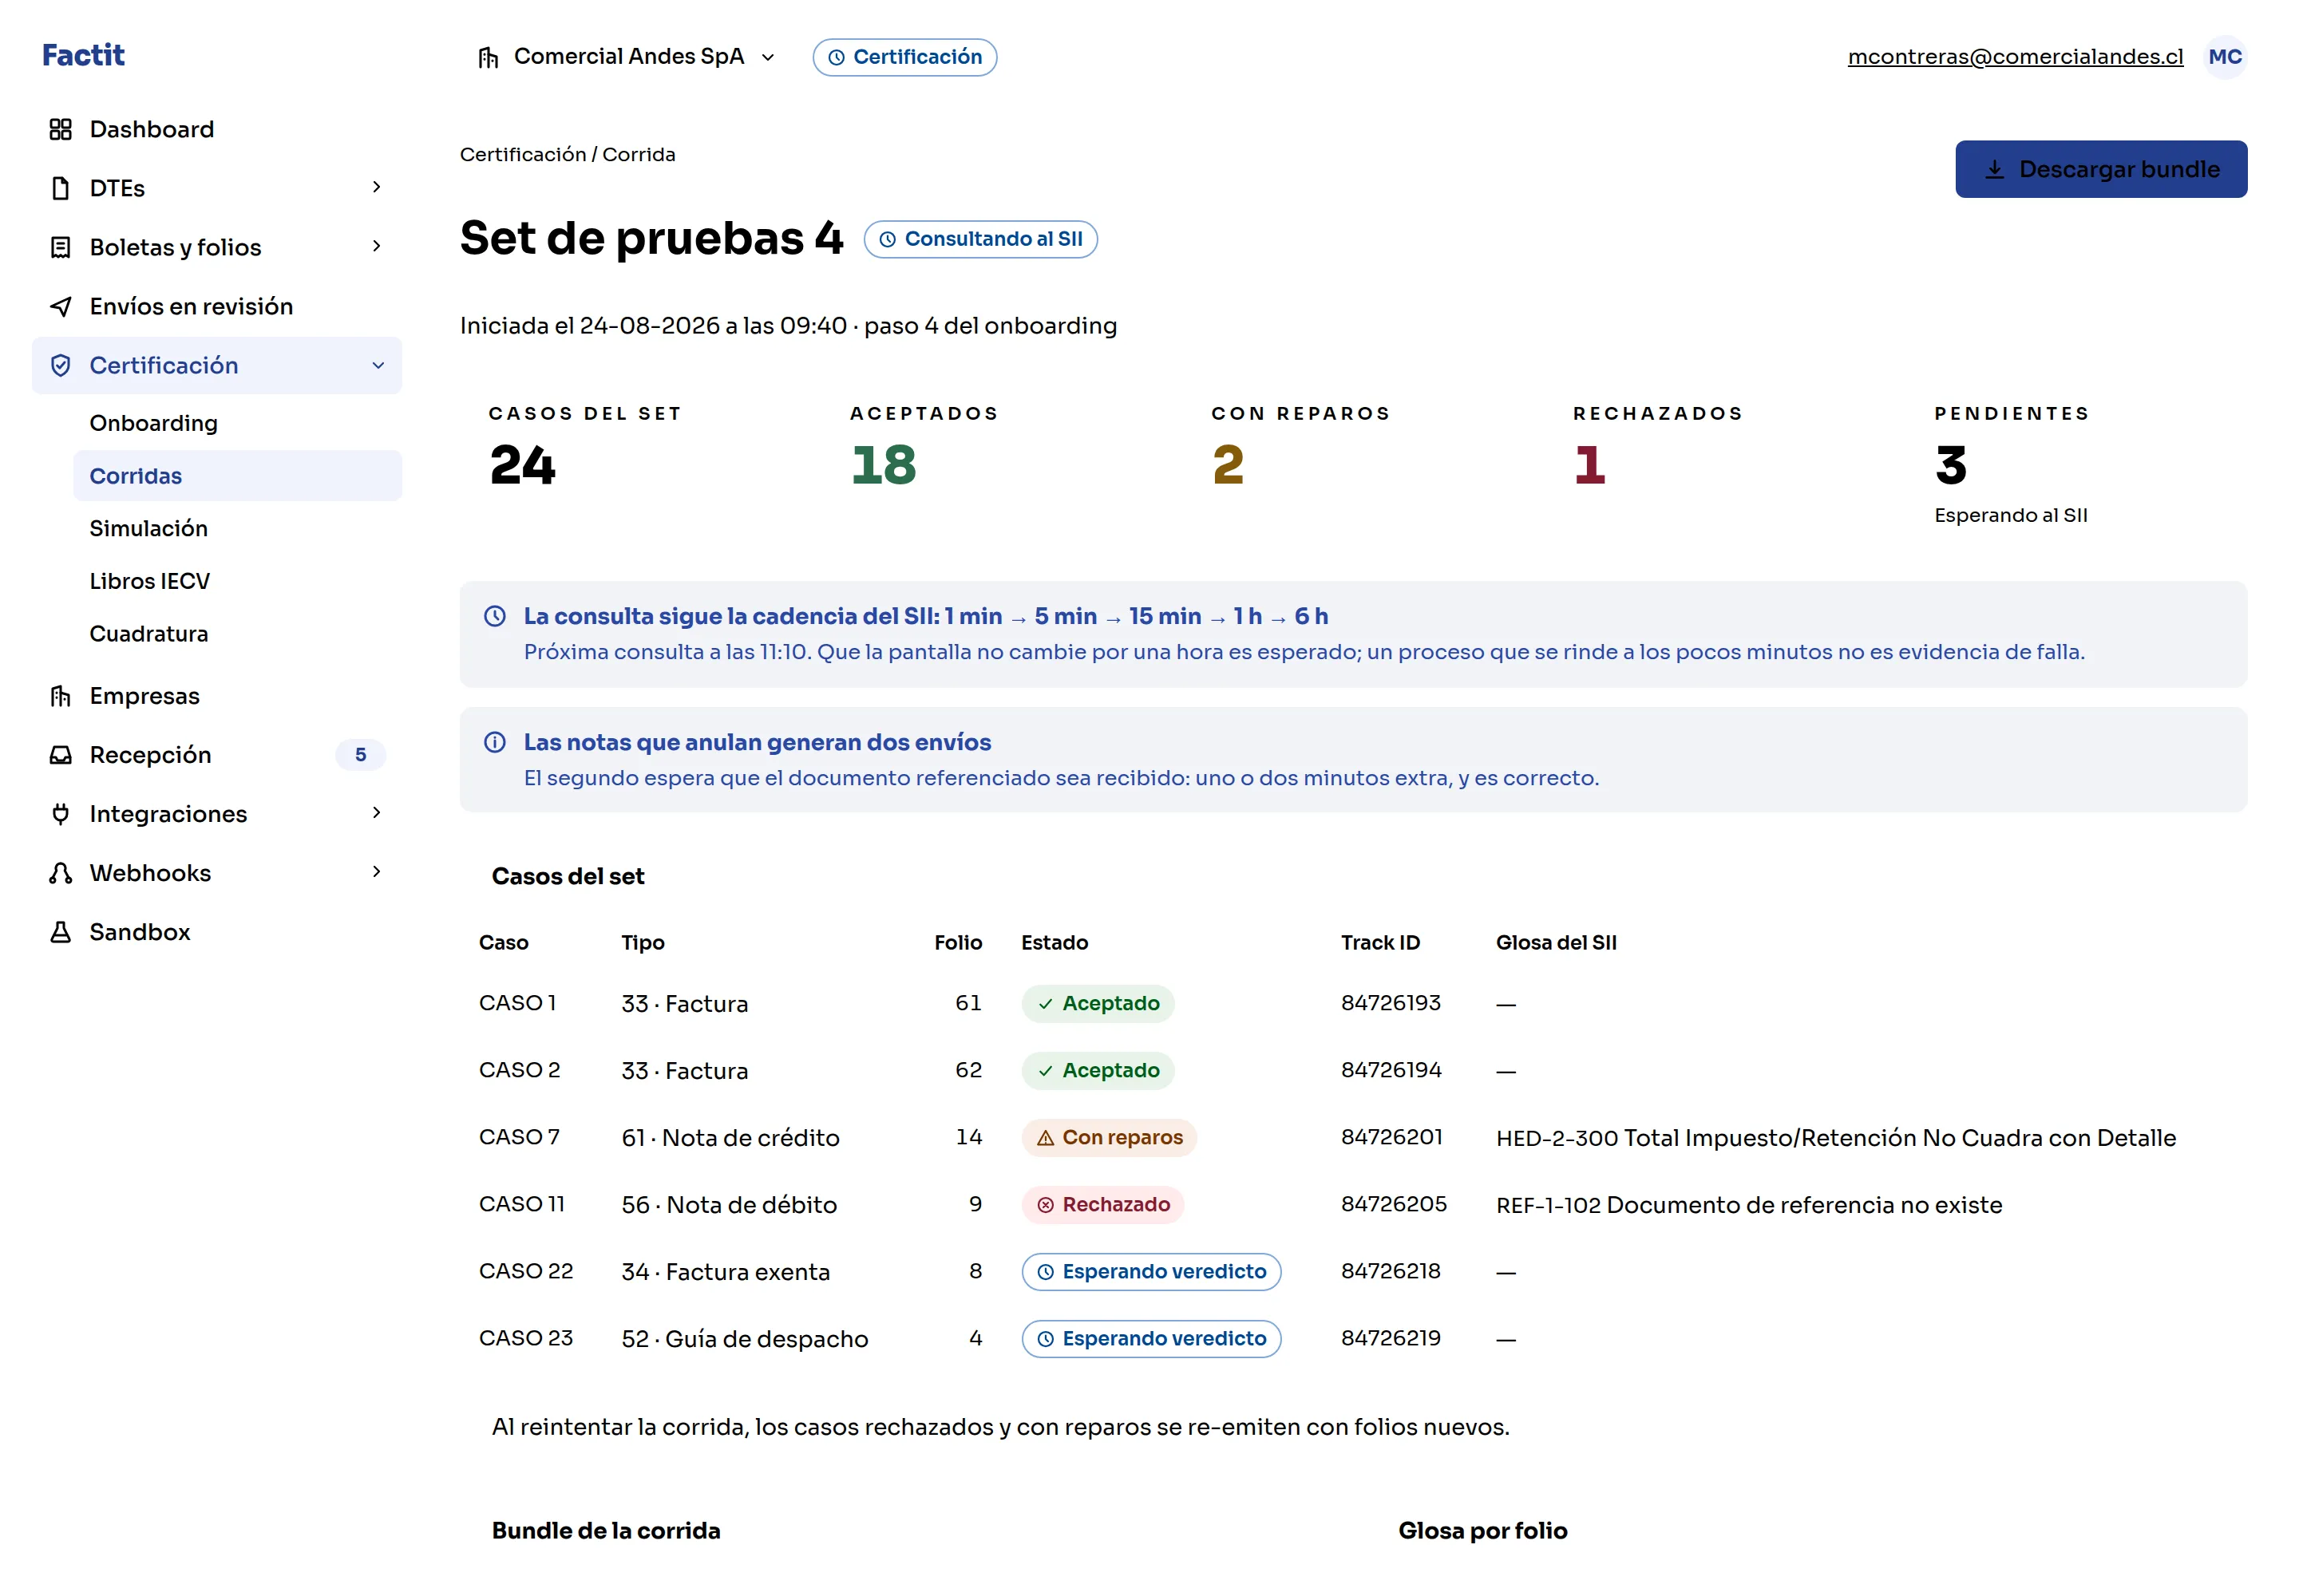
Task: Expand the Webhooks chevron
Action: point(376,872)
